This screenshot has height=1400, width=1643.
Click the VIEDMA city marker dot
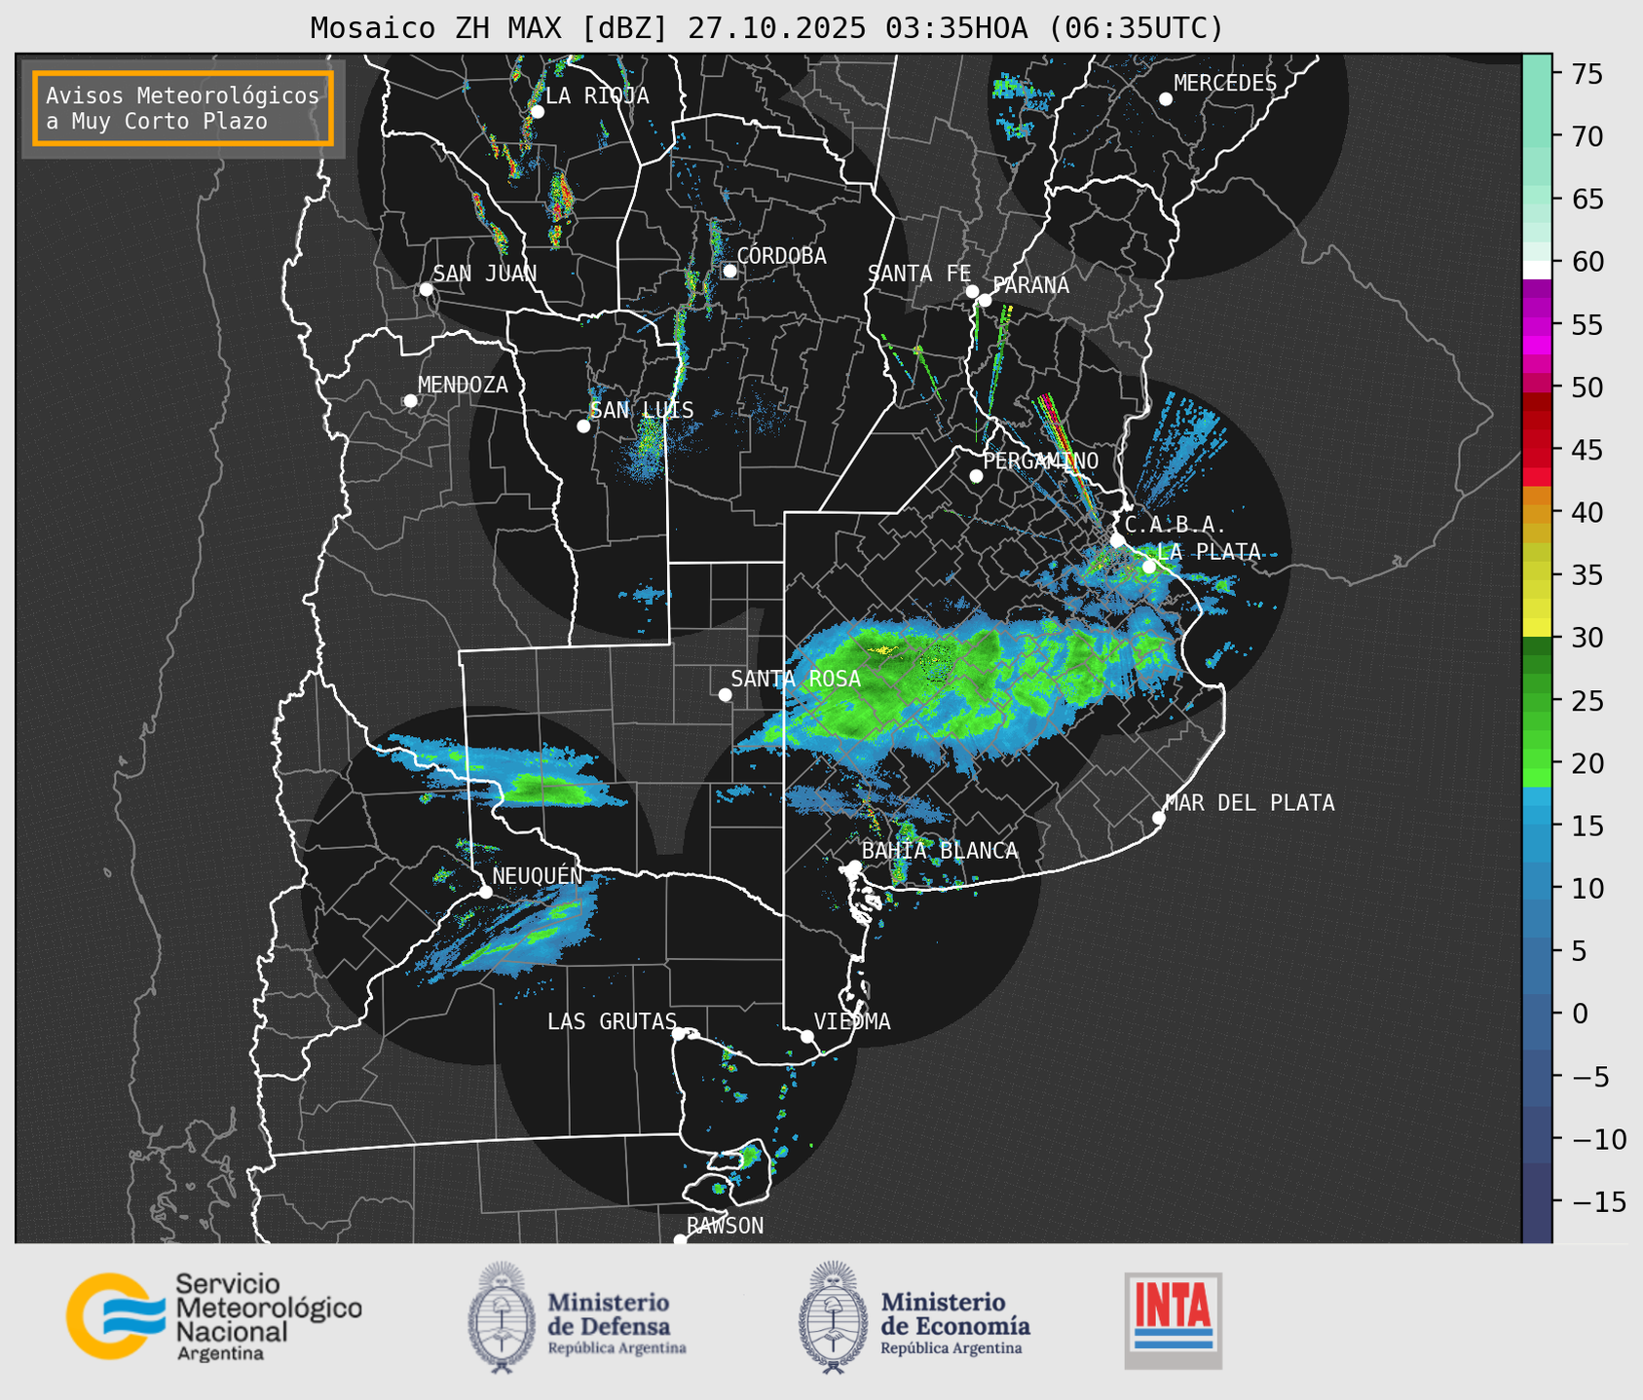pyautogui.click(x=807, y=1036)
